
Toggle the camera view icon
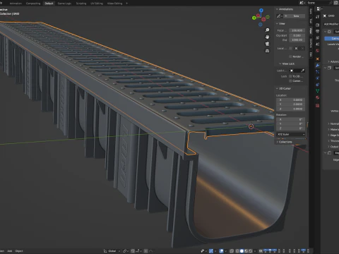[267, 44]
